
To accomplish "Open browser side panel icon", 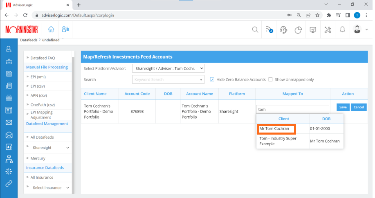I will click(348, 15).
